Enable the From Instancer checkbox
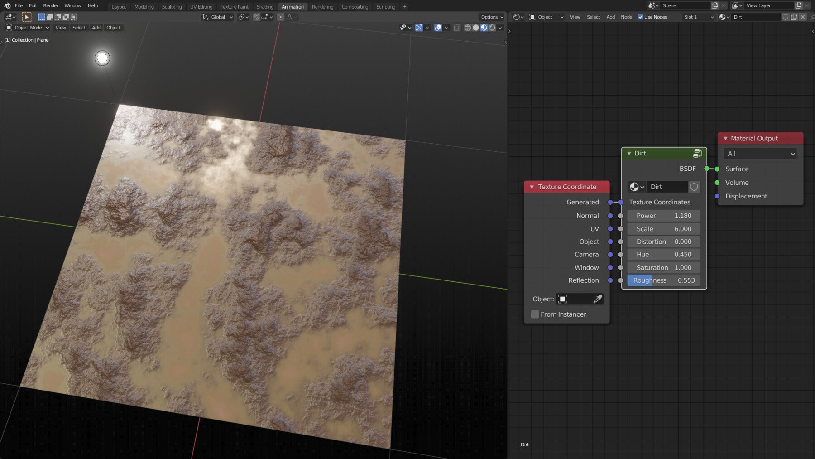The height and width of the screenshot is (459, 815). click(x=535, y=314)
